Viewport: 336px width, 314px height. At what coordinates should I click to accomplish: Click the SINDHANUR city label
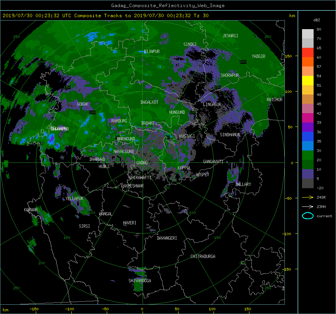pos(230,135)
